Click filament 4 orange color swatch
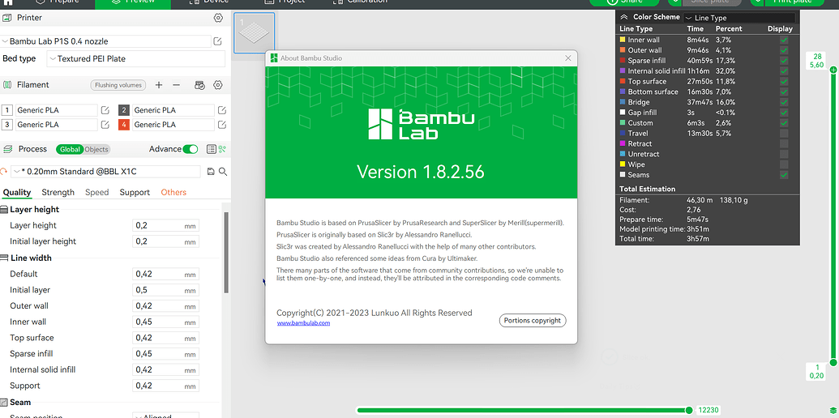Screen dimensions: 839x418 (x=123, y=125)
